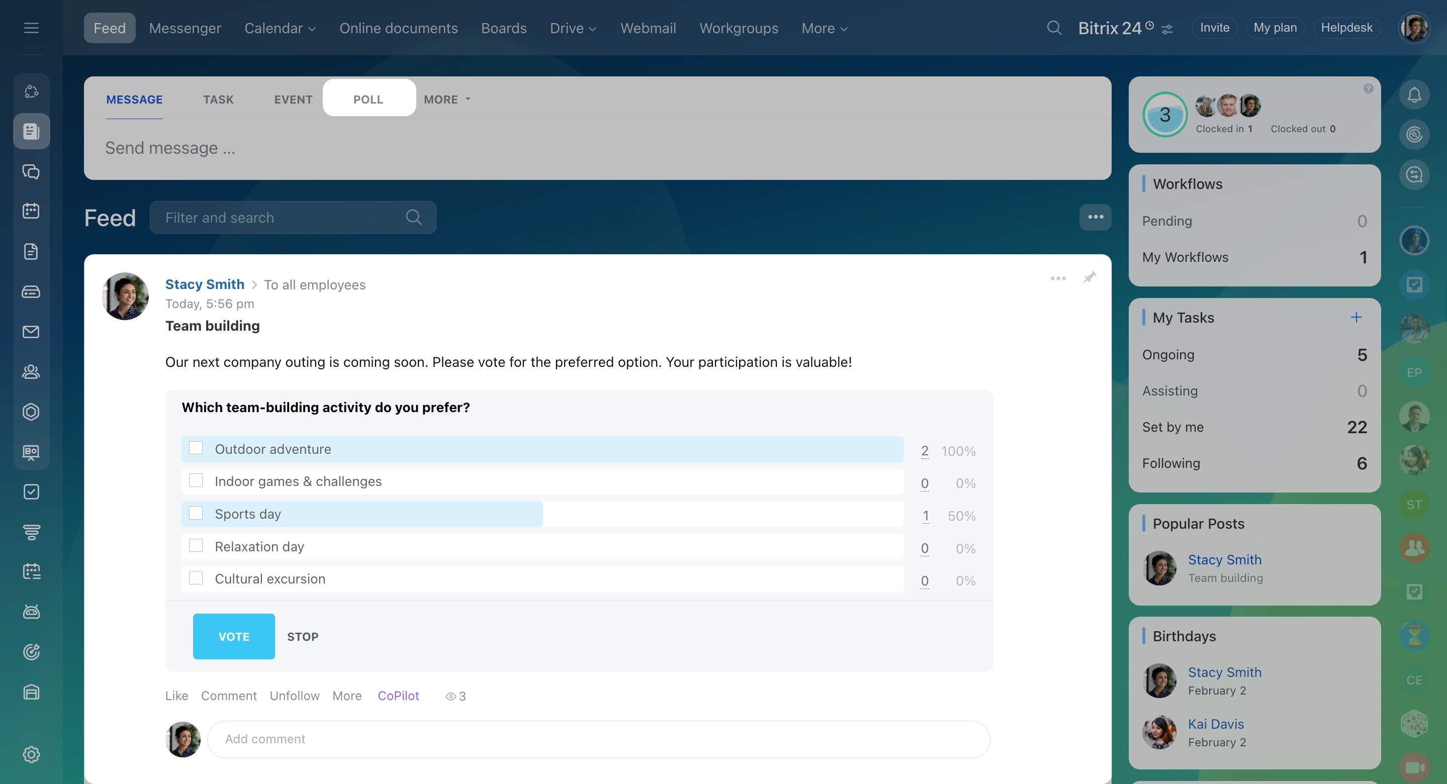Open the mail envelope icon in left sidebar

(x=31, y=332)
